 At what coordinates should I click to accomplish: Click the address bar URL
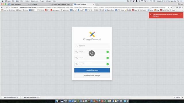[x=93, y=7]
